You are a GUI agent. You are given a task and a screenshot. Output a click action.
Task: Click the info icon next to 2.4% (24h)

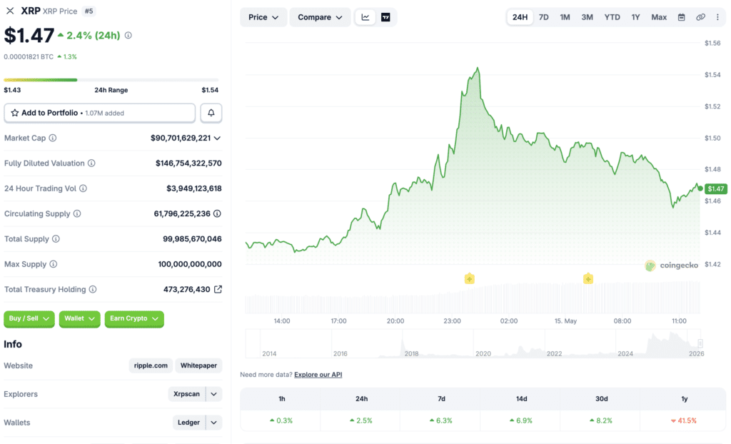click(128, 36)
